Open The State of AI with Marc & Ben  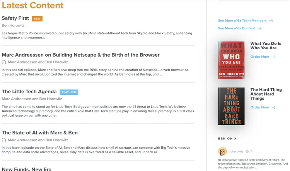coord(40,133)
